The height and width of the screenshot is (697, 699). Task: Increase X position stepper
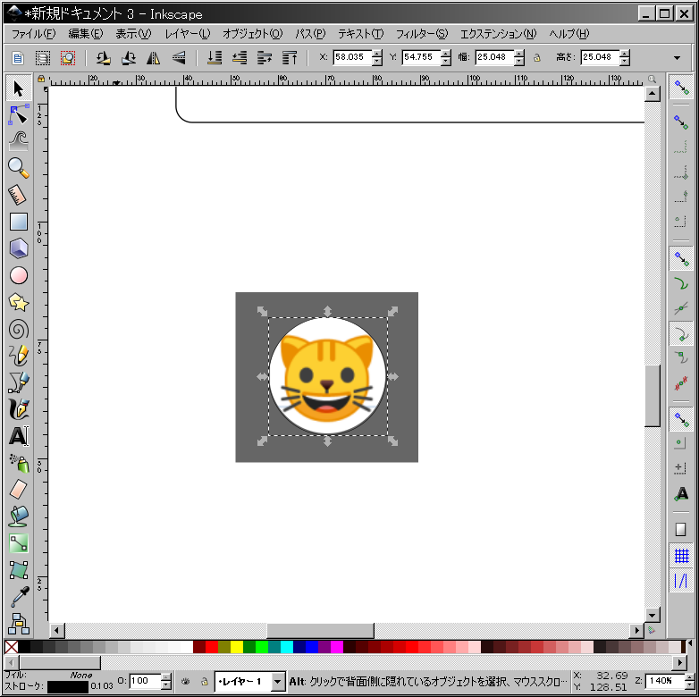[x=377, y=54]
